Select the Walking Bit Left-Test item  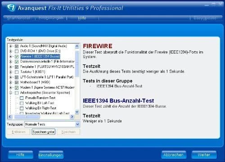tap(40, 103)
